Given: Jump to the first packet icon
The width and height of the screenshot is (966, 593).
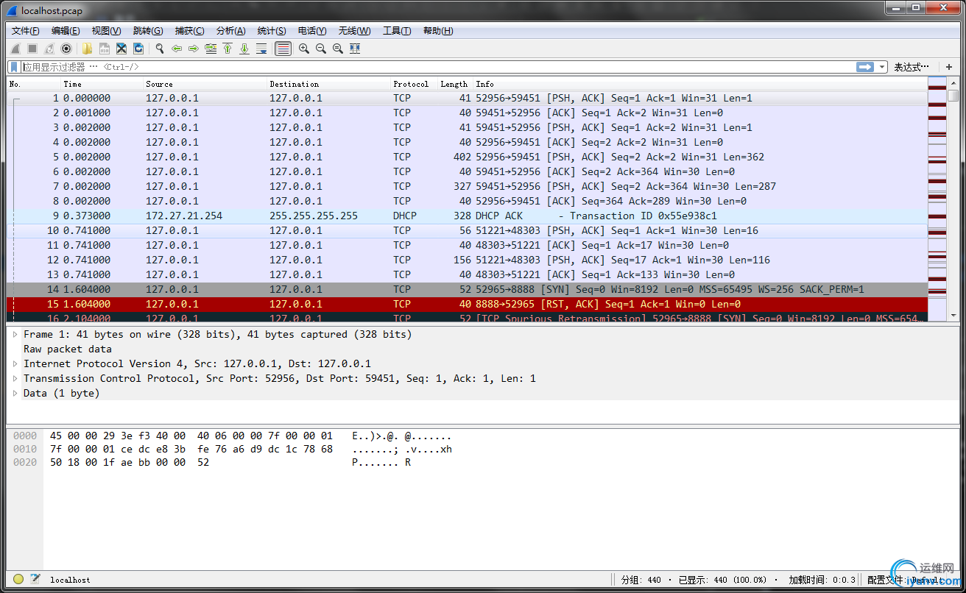Looking at the screenshot, I should [228, 49].
